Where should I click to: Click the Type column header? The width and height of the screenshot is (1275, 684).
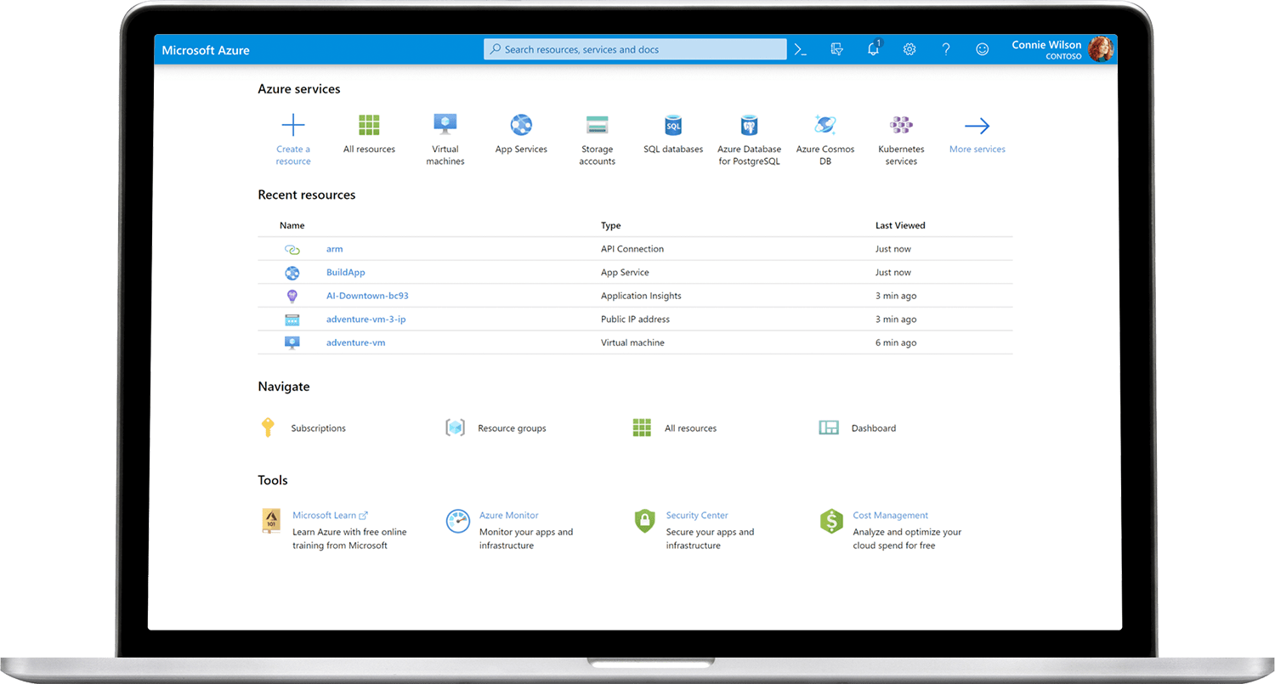[611, 226]
